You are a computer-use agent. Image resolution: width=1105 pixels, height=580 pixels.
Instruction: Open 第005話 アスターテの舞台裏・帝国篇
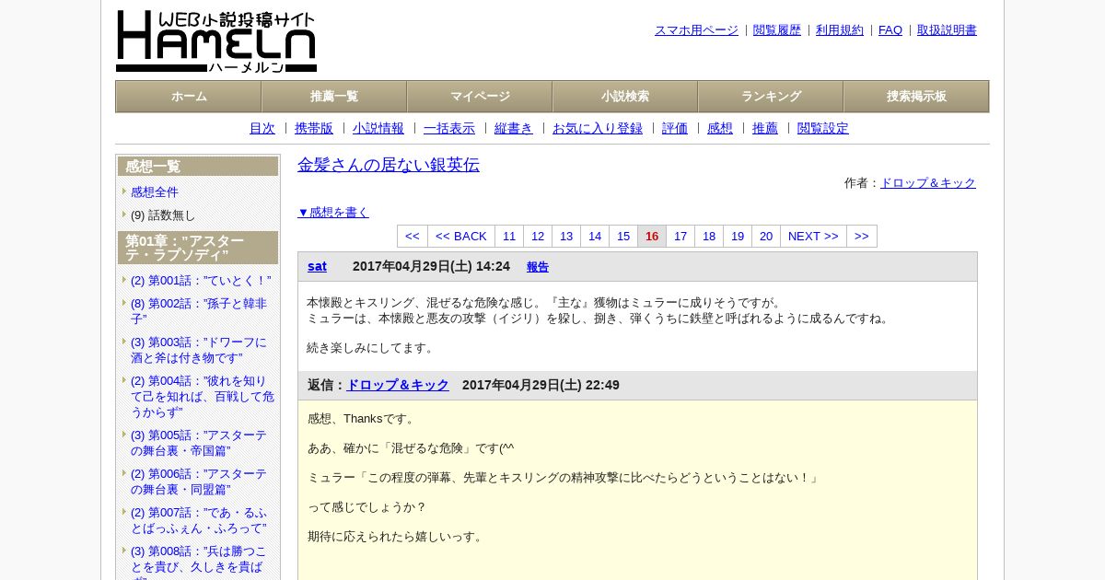tap(199, 443)
